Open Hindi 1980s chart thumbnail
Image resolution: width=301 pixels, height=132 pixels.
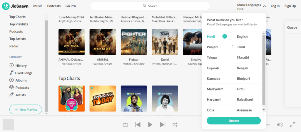[165, 99]
